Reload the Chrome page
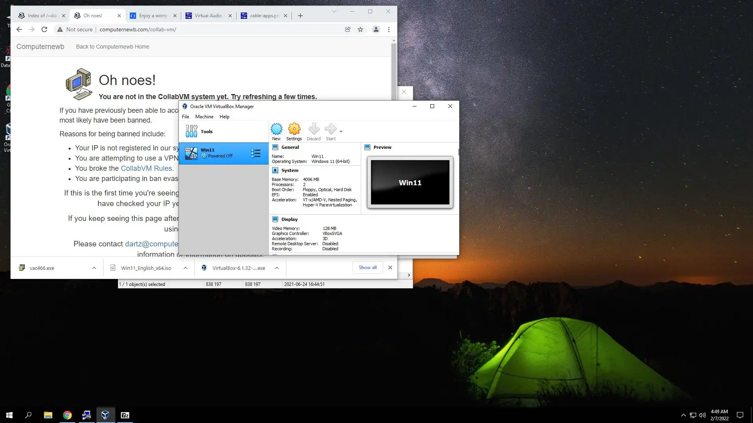The width and height of the screenshot is (753, 423). tap(44, 29)
